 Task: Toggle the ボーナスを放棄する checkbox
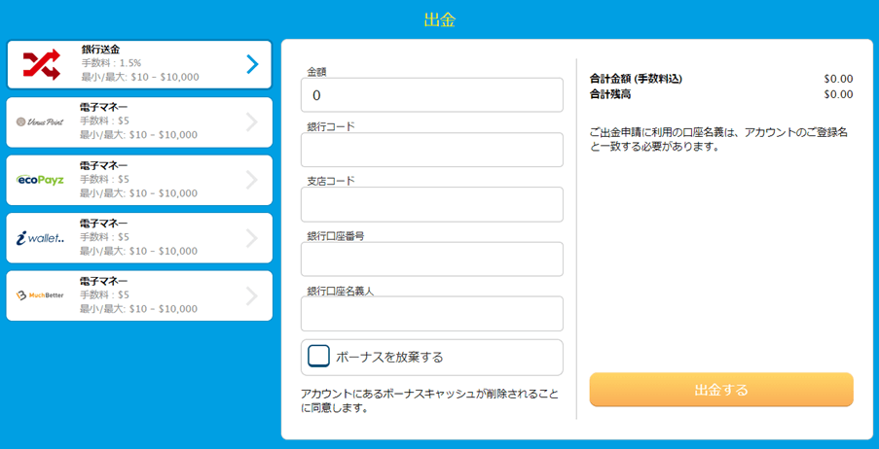[x=319, y=356]
